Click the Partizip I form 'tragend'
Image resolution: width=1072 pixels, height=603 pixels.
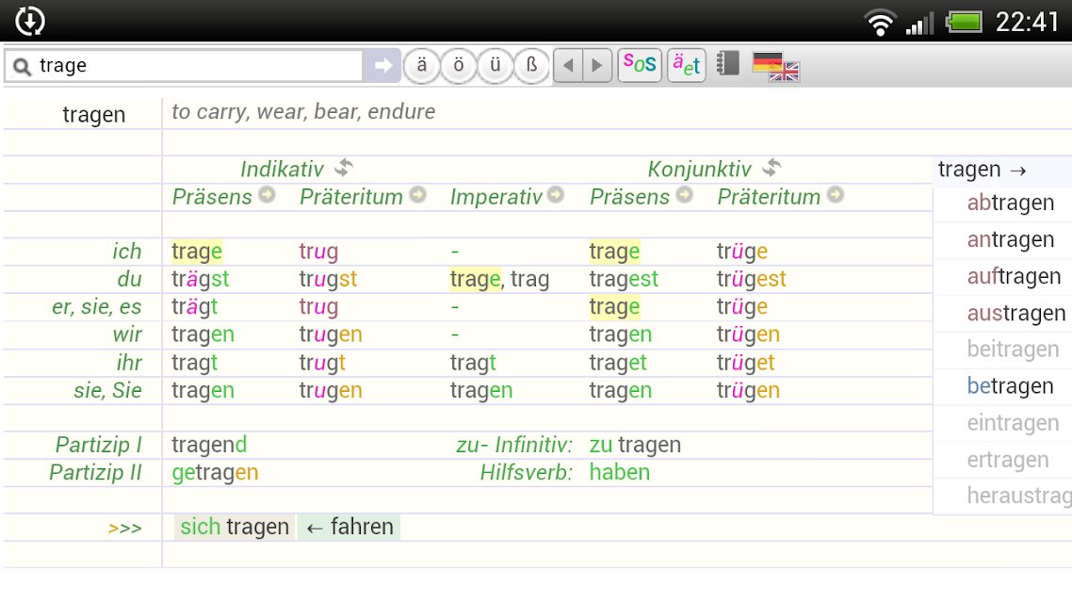[x=208, y=445]
